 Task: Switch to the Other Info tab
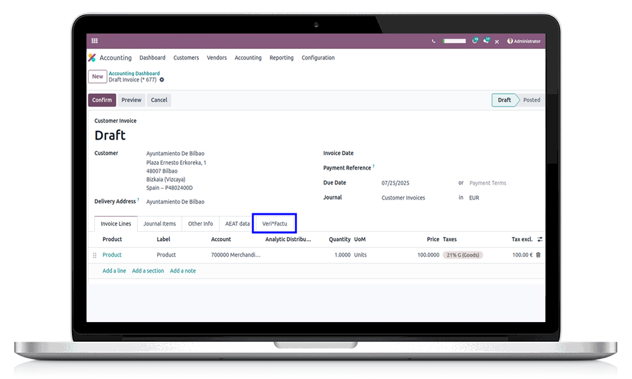pyautogui.click(x=200, y=223)
